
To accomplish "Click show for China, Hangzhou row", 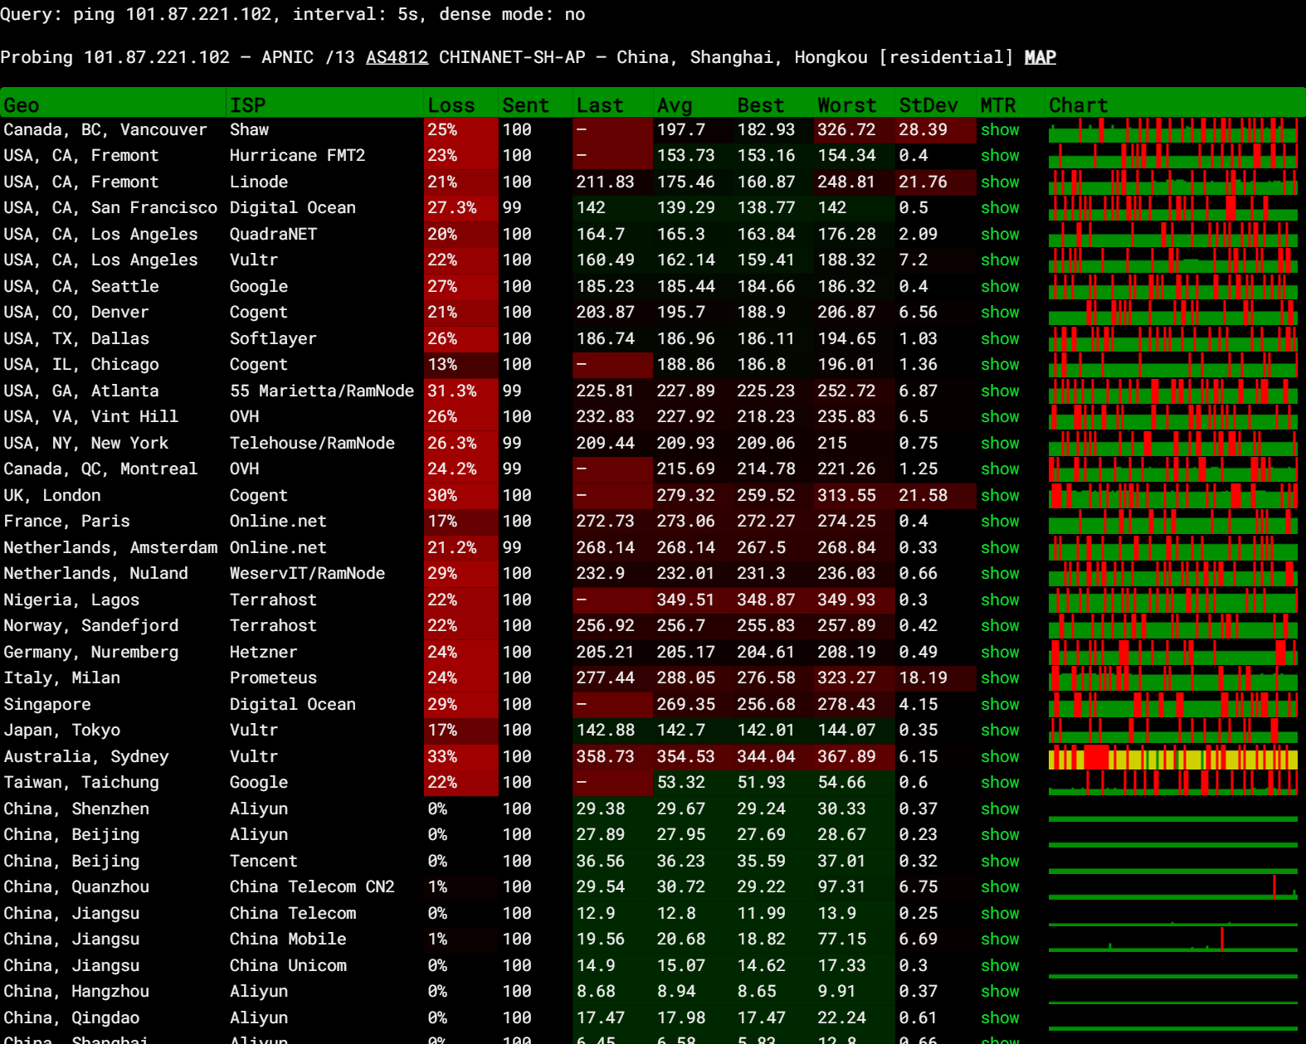I will click(1000, 992).
